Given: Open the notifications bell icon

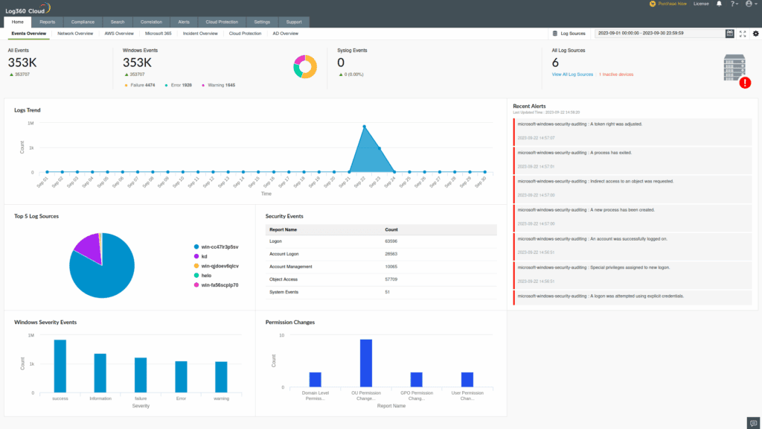Looking at the screenshot, I should click(719, 4).
